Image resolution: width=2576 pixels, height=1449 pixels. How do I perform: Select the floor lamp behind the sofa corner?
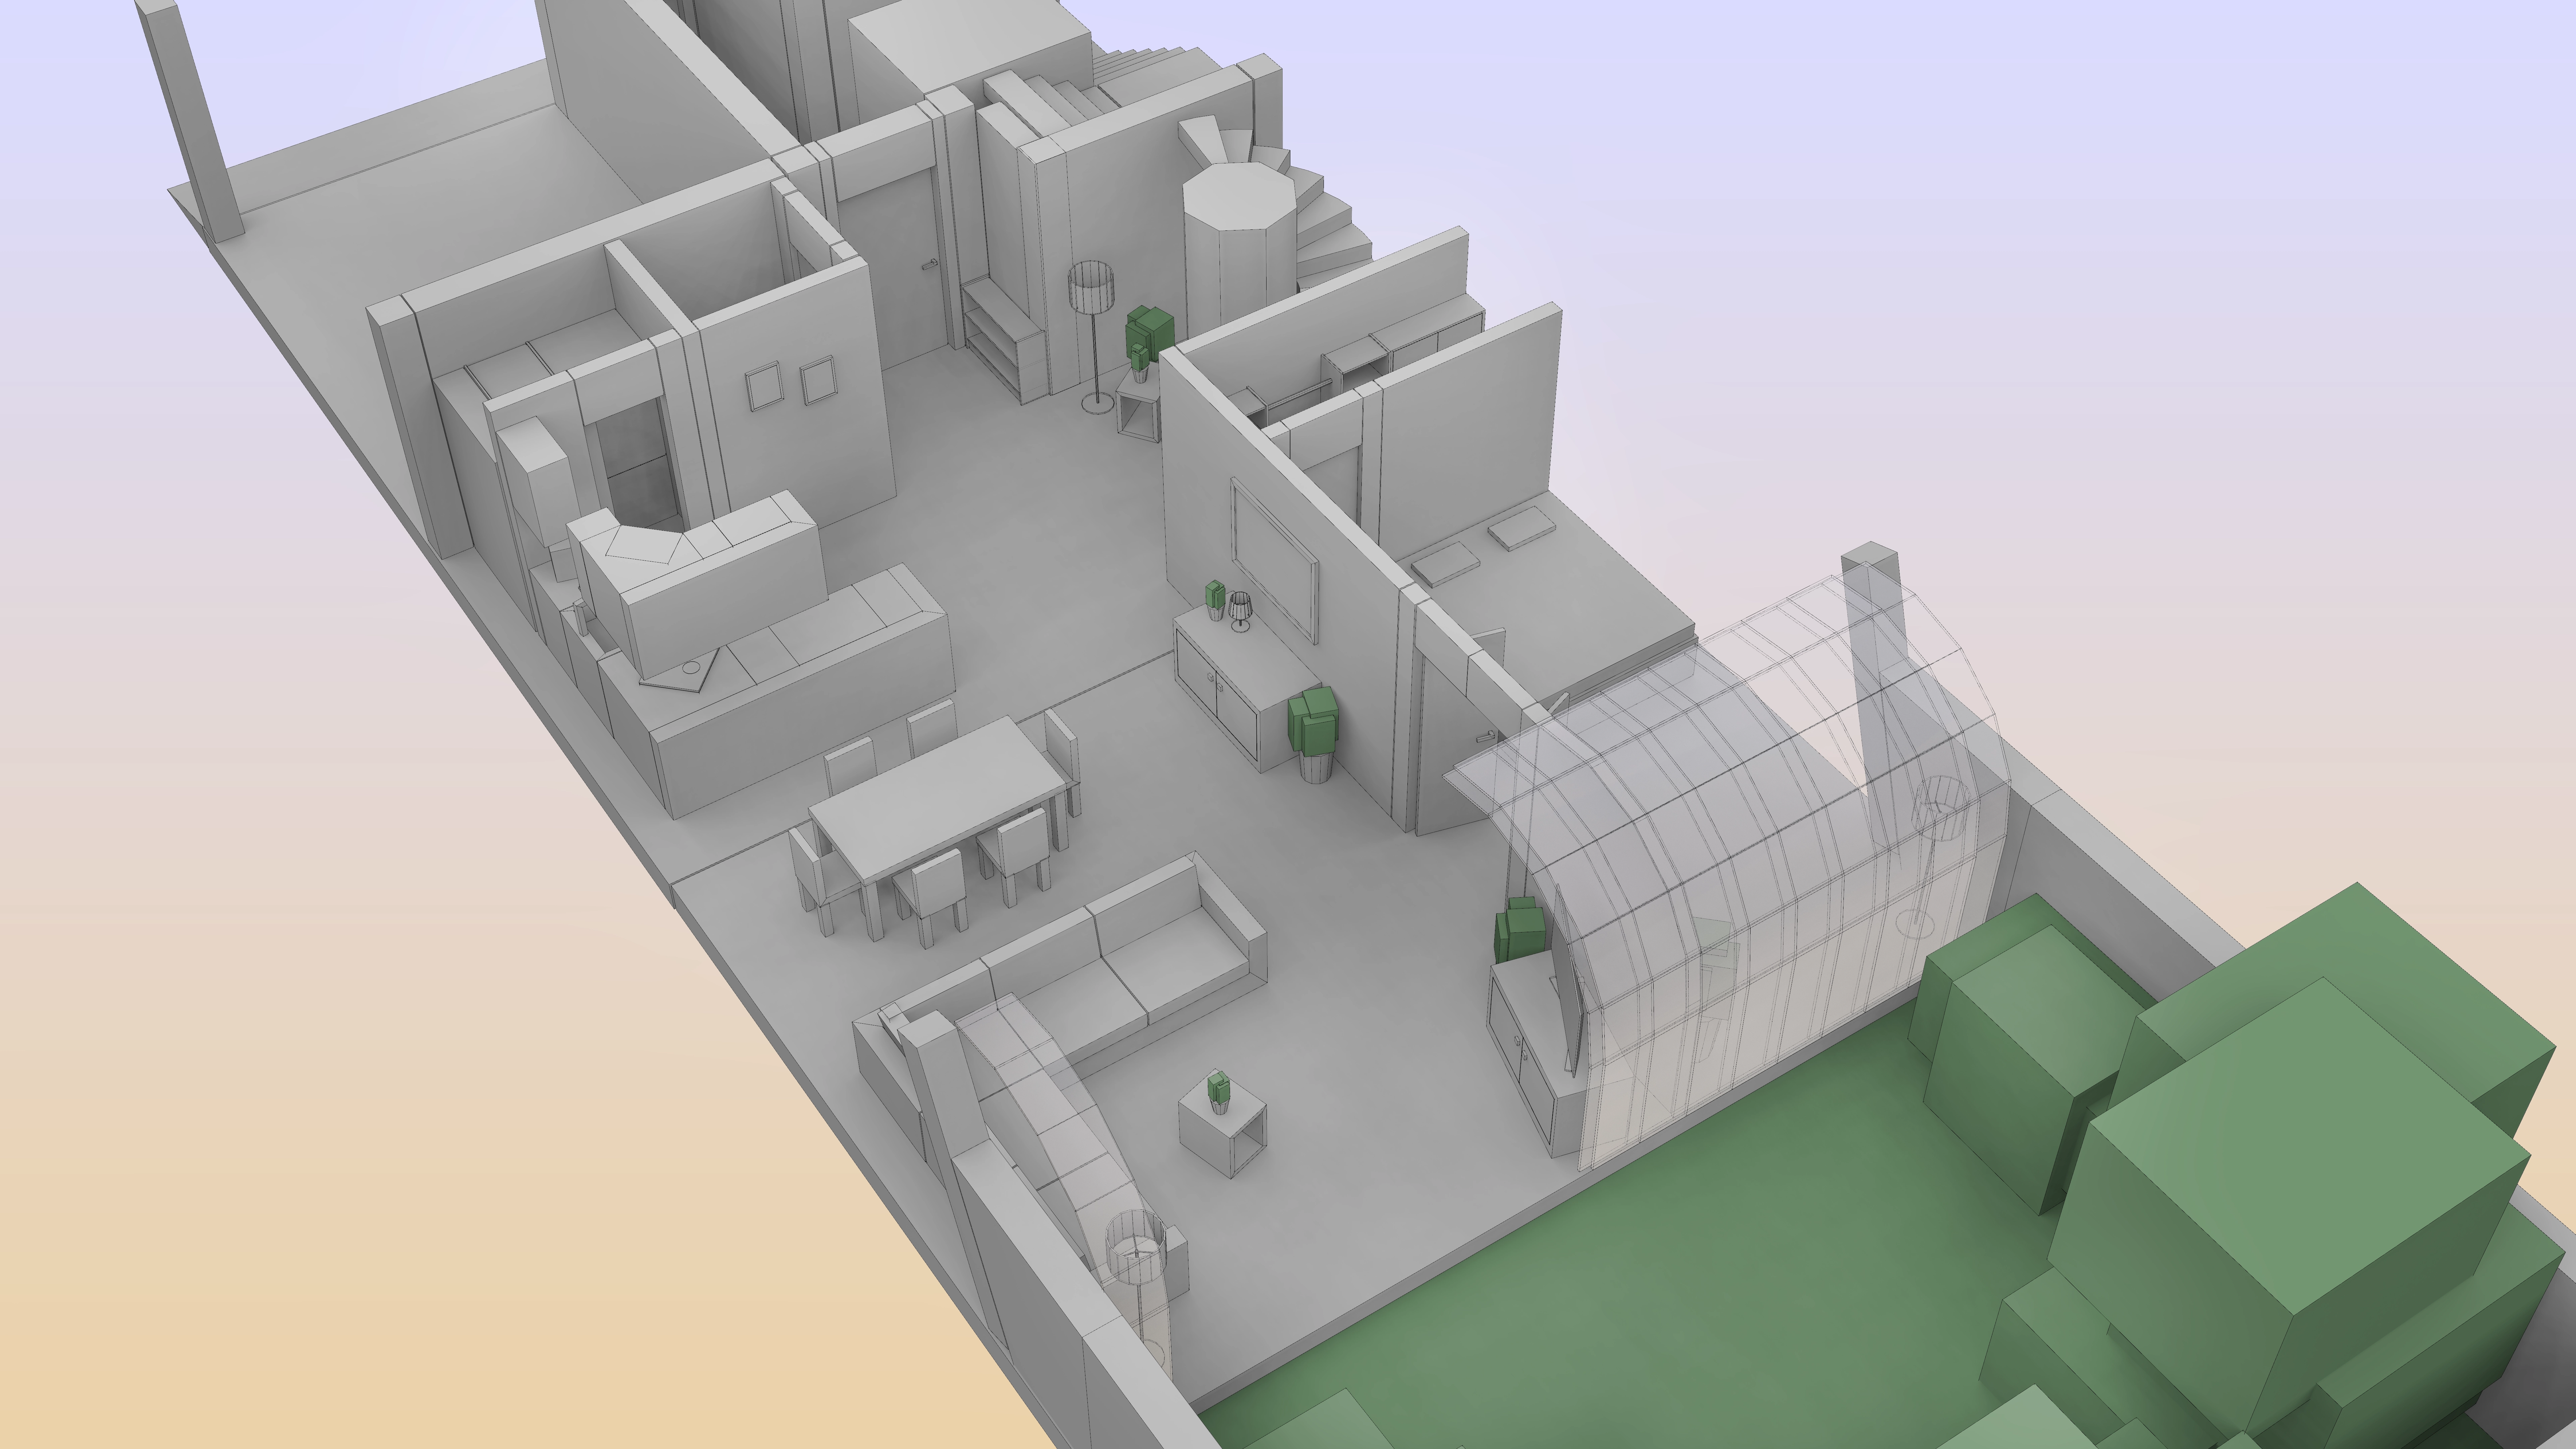pyautogui.click(x=1136, y=1270)
